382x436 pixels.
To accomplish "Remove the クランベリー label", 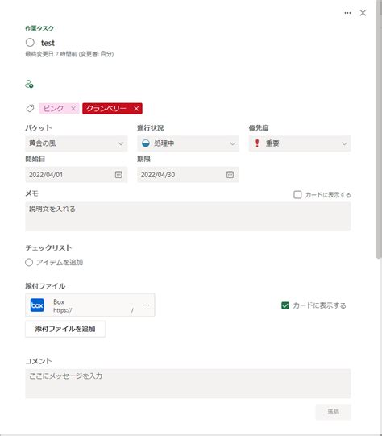I will [136, 109].
